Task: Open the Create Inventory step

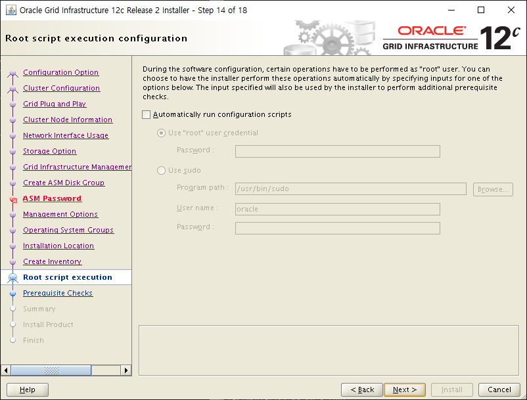Action: pyautogui.click(x=53, y=261)
